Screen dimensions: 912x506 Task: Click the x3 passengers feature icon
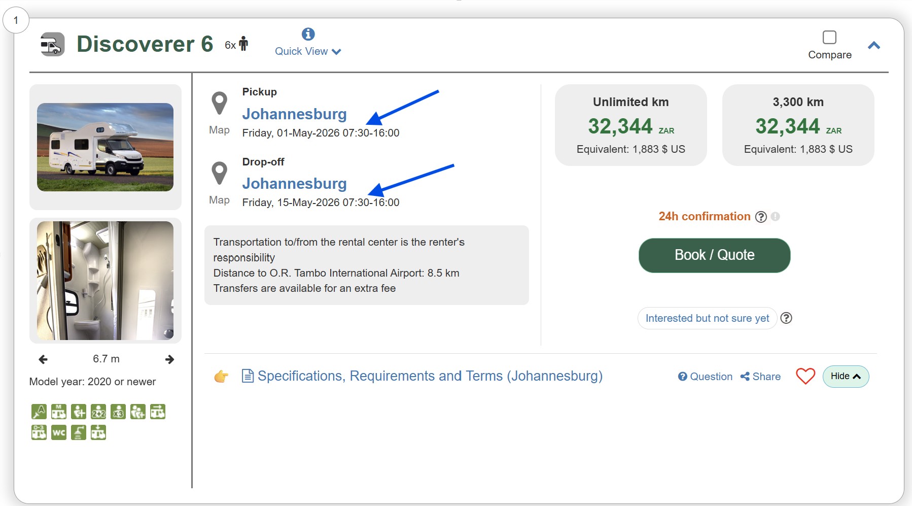coord(118,412)
